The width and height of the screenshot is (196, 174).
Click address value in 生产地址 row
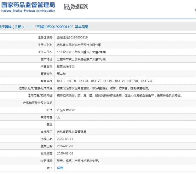81,59
